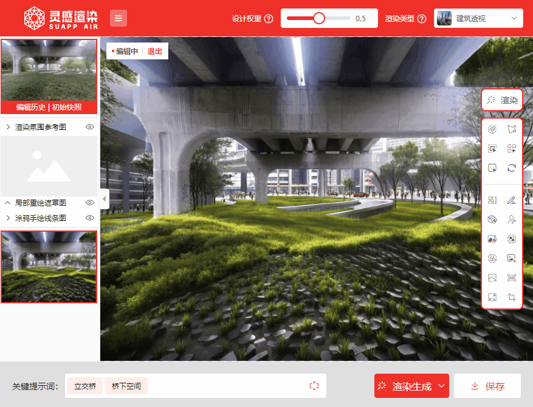The width and height of the screenshot is (533, 407).
Task: Open the 渲染生成 dropdown arrow
Action: [441, 386]
